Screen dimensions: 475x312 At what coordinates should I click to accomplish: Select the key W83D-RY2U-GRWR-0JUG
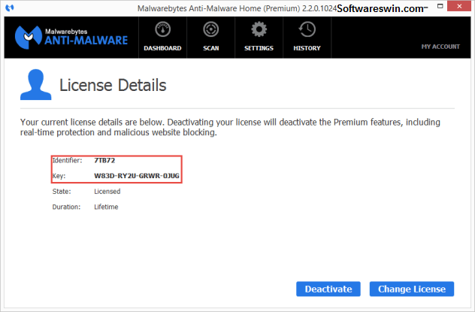pyautogui.click(x=137, y=176)
